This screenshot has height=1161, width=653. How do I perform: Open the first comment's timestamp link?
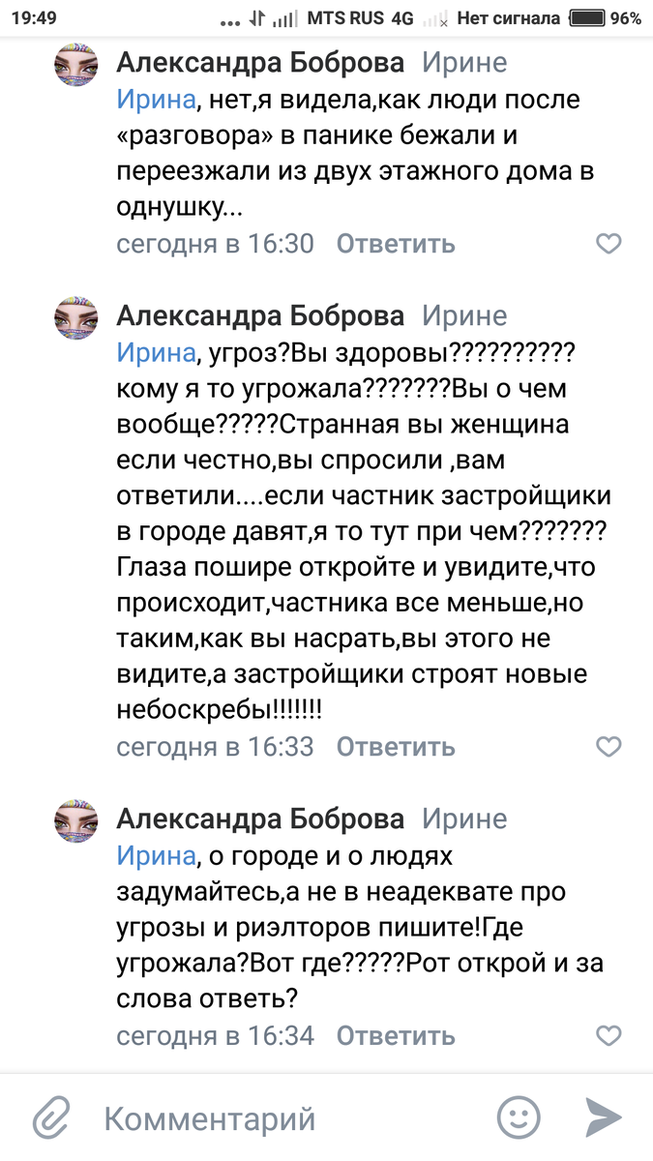pyautogui.click(x=214, y=244)
